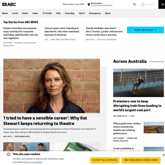Click the location pin icon
This screenshot has height=165, width=165.
point(89,4)
